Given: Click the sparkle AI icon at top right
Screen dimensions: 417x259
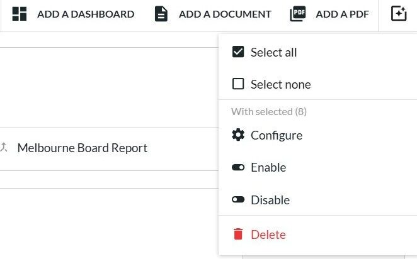Looking at the screenshot, I should pyautogui.click(x=399, y=14).
